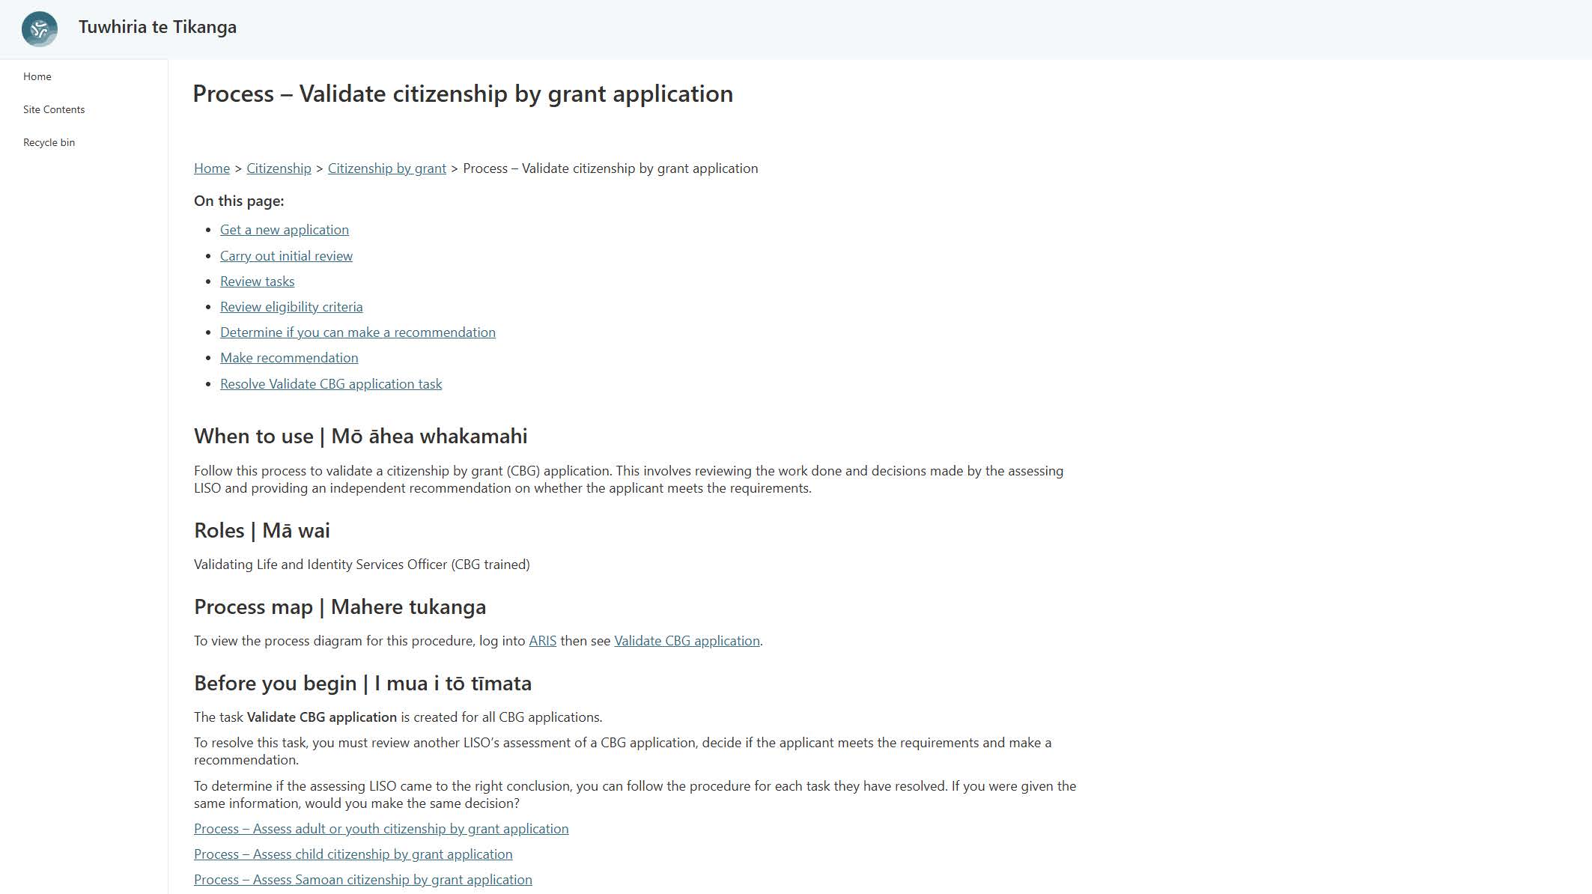
Task: Jump to Make recommendation section
Action: 289,358
